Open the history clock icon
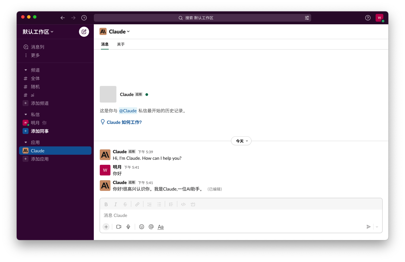The width and height of the screenshot is (405, 262). coord(84,18)
